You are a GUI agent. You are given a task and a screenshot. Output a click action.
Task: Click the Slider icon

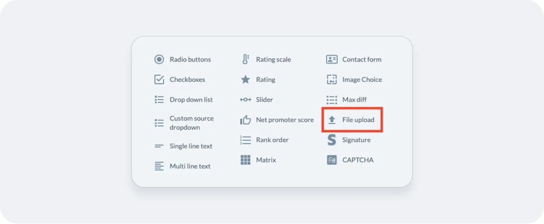tap(245, 100)
